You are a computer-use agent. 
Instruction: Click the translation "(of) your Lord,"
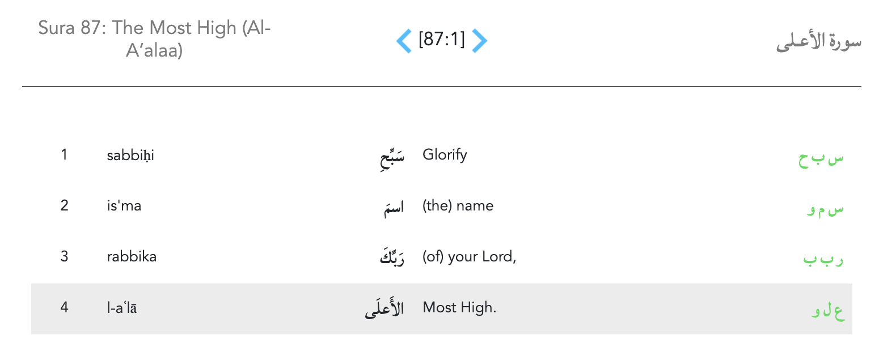(469, 257)
